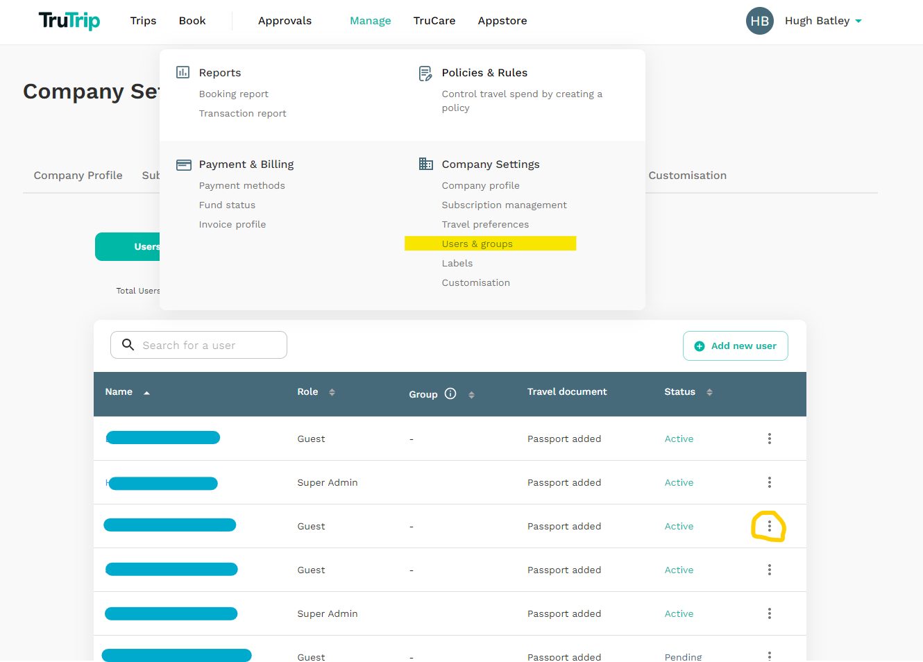Click the Payment & Billing card icon
This screenshot has height=662, width=923.
tap(184, 164)
